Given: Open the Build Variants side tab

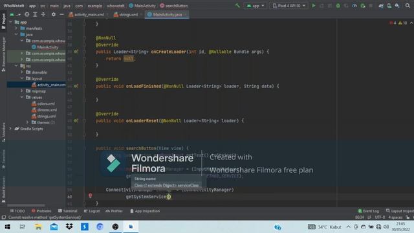Looking at the screenshot, I should point(3,190).
